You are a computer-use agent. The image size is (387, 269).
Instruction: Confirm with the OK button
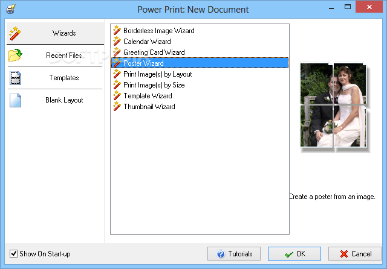coord(294,253)
